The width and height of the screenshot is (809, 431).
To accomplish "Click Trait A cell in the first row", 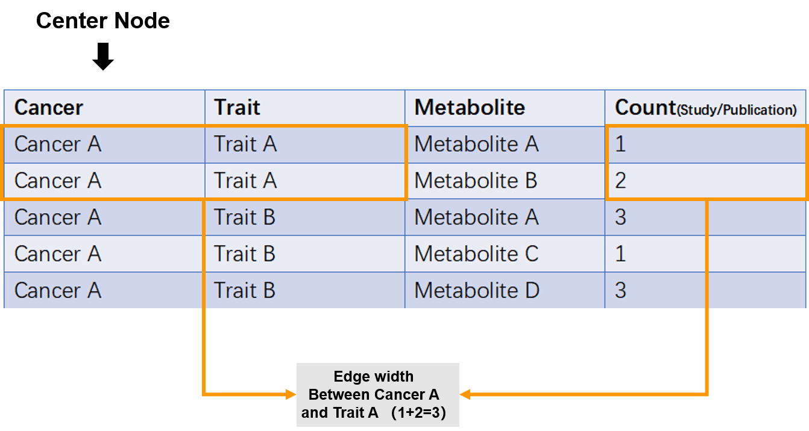I will tap(304, 144).
